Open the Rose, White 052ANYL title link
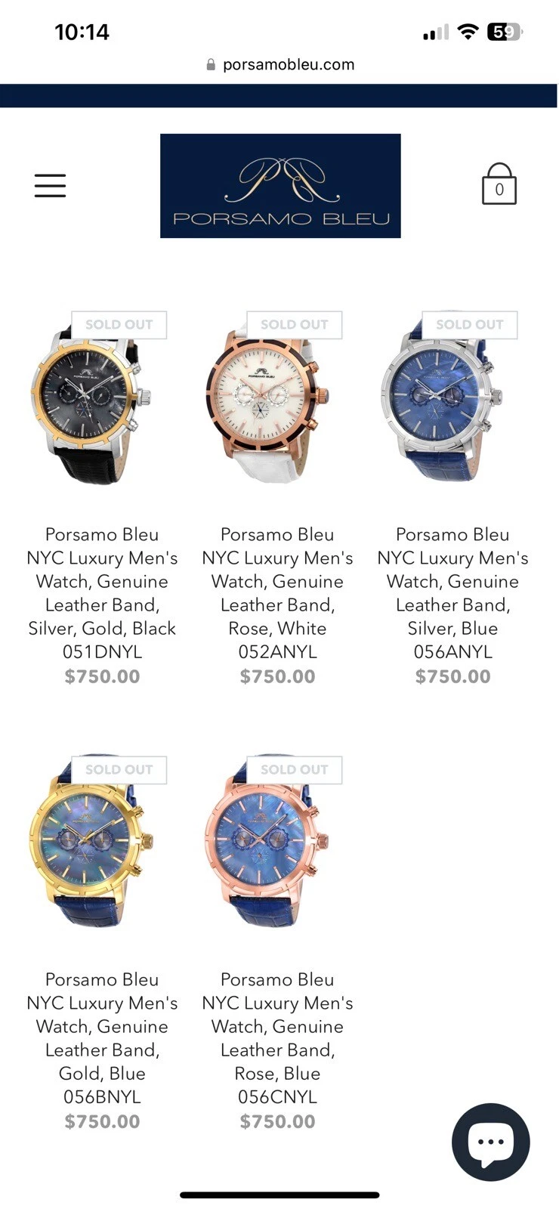This screenshot has height=1209, width=559. tap(277, 593)
